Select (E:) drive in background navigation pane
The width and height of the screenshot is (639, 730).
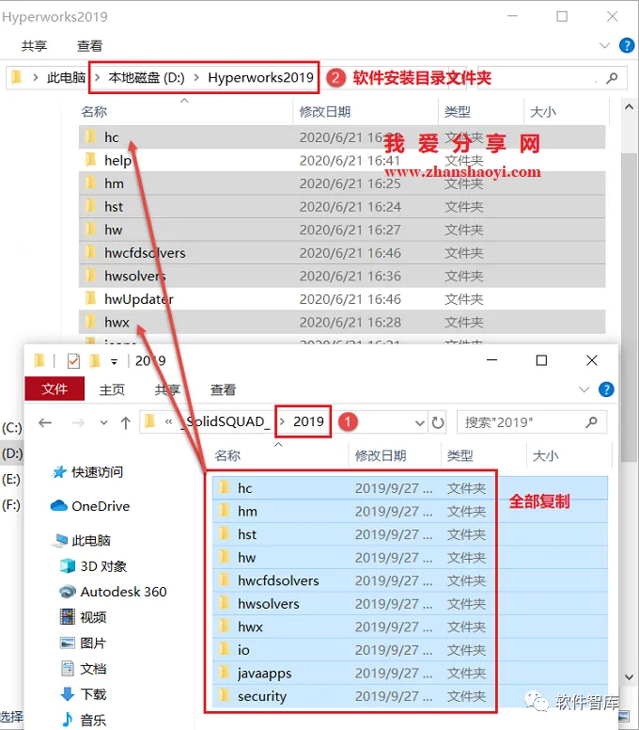point(11,479)
